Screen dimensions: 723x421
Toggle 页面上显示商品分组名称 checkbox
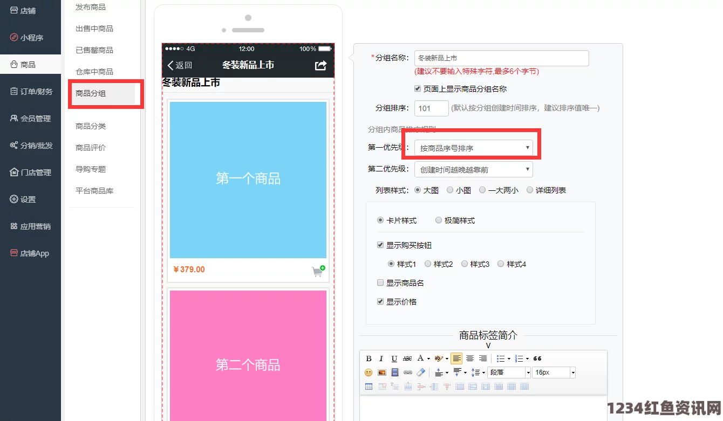(x=418, y=88)
